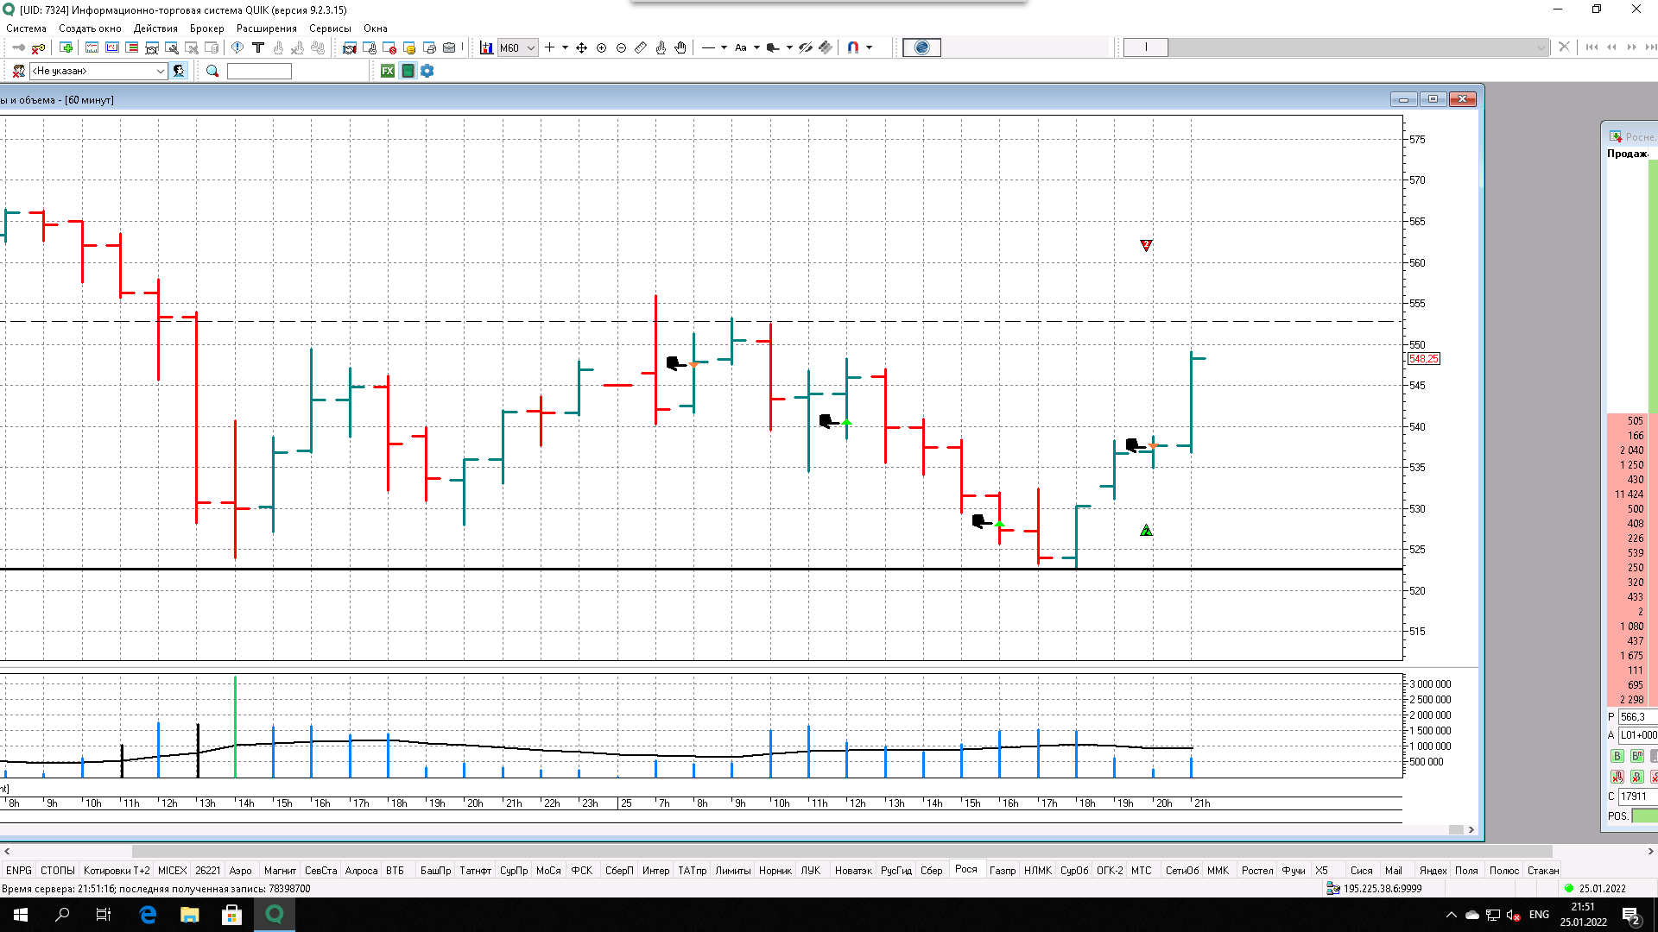Switch to the Яндех tab
This screenshot has width=1658, height=932.
coord(1433,871)
